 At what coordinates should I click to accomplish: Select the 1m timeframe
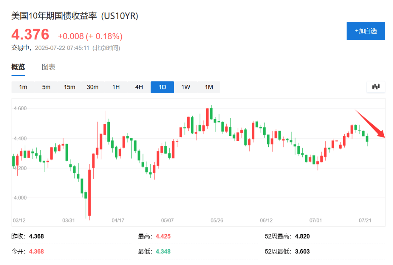pos(23,87)
